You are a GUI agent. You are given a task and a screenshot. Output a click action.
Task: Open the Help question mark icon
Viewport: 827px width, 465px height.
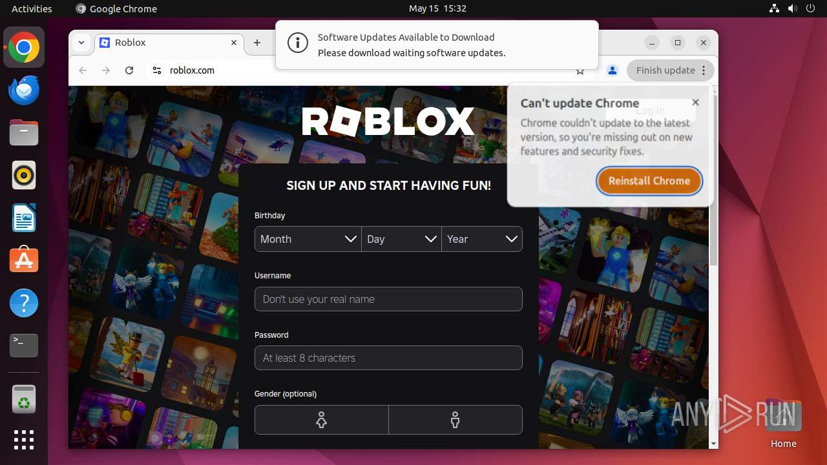pyautogui.click(x=24, y=303)
